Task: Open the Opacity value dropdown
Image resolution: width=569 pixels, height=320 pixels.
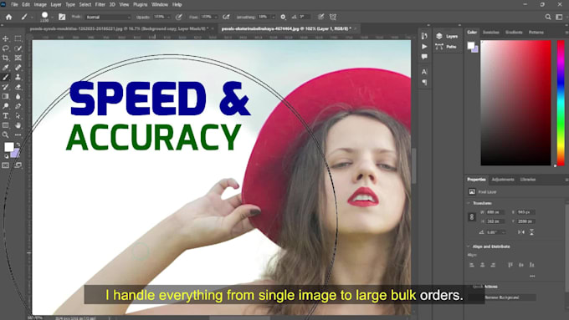Action: click(x=168, y=17)
